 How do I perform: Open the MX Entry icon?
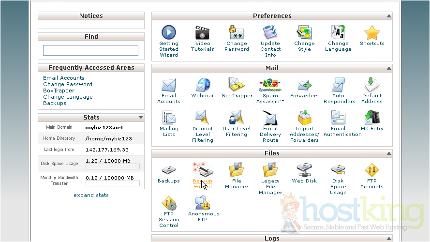[372, 118]
